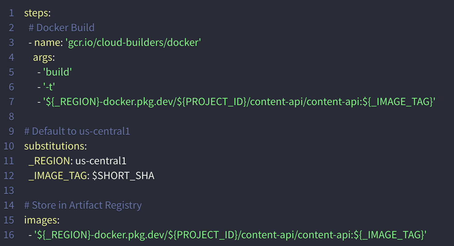Click the '# Default to us-central1' comment
This screenshot has height=246, width=454.
pyautogui.click(x=77, y=131)
